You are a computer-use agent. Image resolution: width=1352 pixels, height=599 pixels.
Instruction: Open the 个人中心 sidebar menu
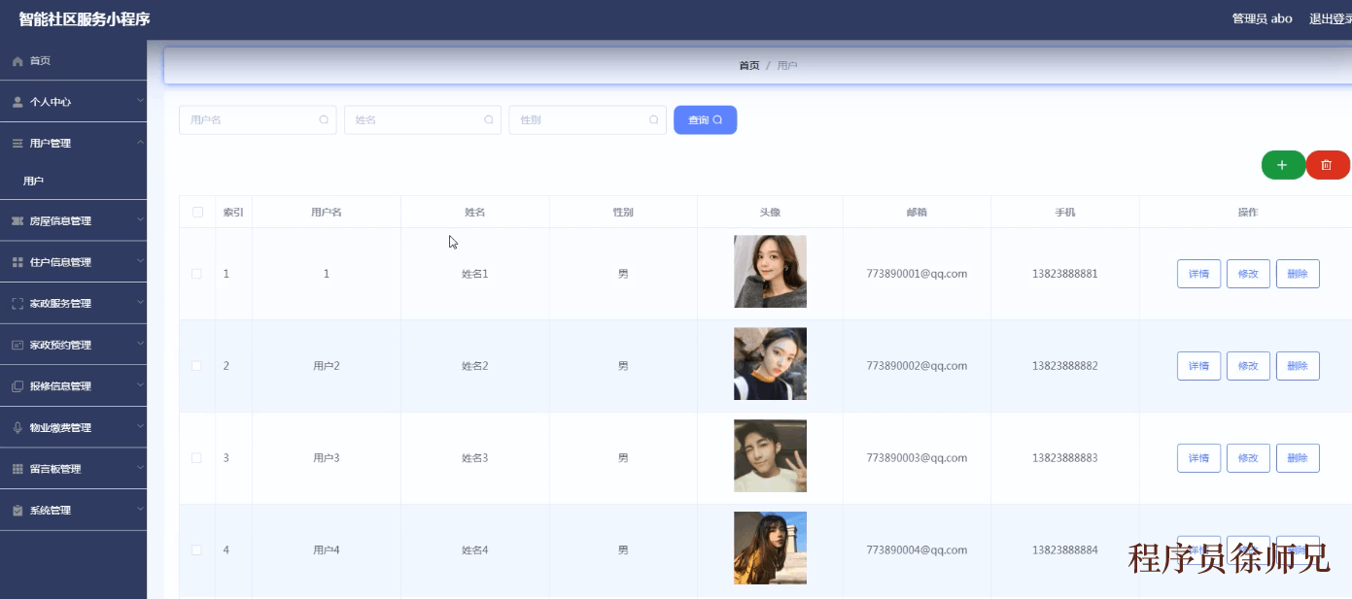tap(73, 102)
